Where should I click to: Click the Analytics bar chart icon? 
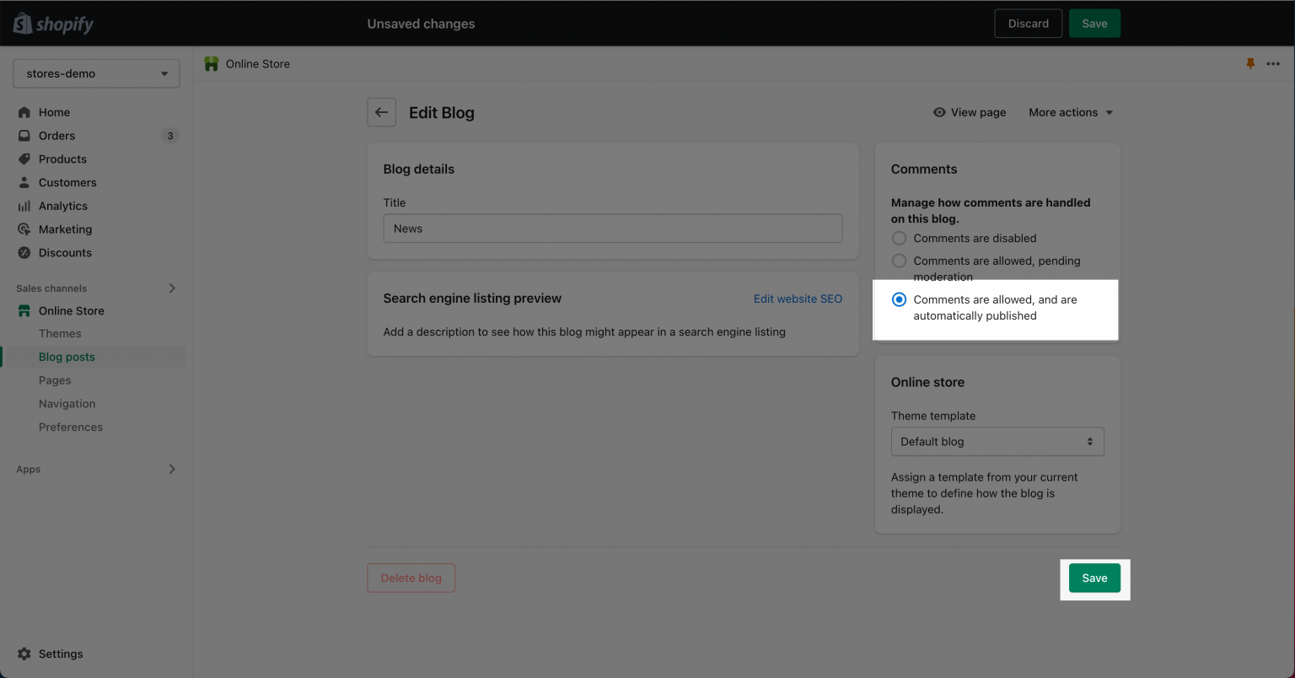point(24,206)
